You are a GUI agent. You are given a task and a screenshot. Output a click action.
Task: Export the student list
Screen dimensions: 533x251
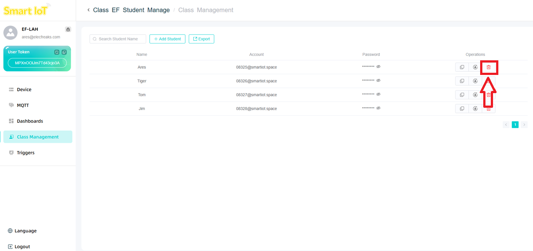[201, 39]
